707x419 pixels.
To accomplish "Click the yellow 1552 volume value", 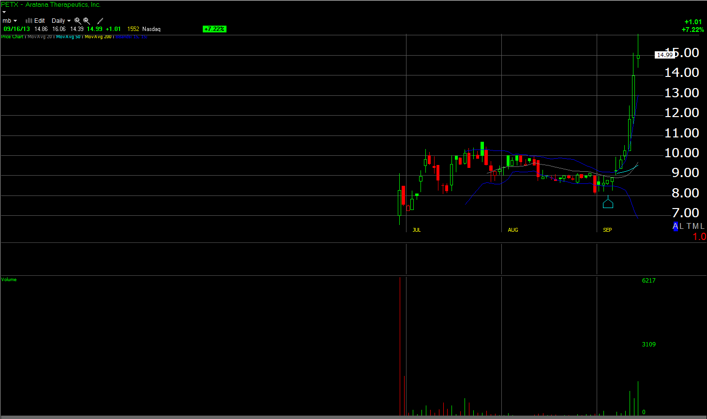I will pyautogui.click(x=133, y=29).
